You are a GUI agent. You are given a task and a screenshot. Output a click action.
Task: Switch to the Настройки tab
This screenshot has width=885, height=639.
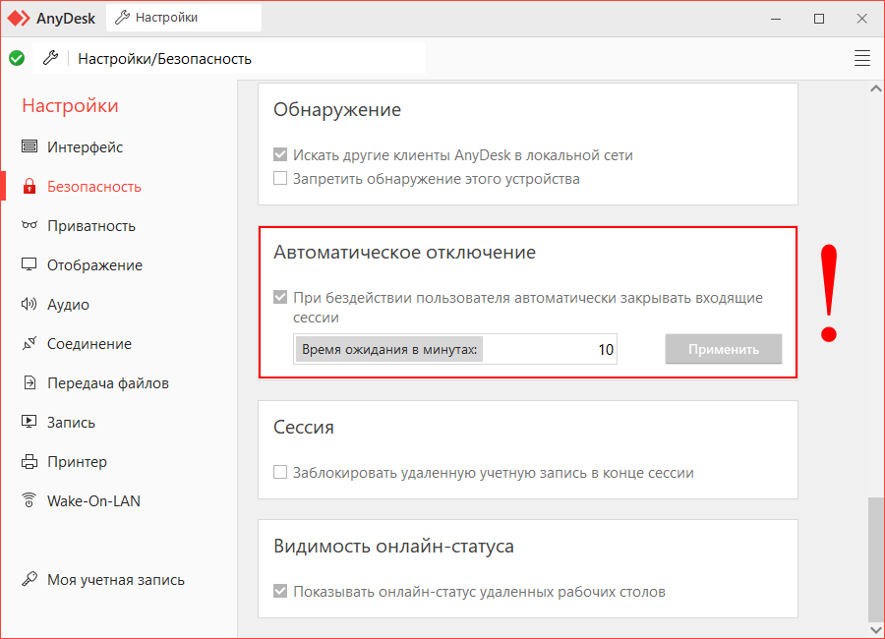click(x=184, y=18)
